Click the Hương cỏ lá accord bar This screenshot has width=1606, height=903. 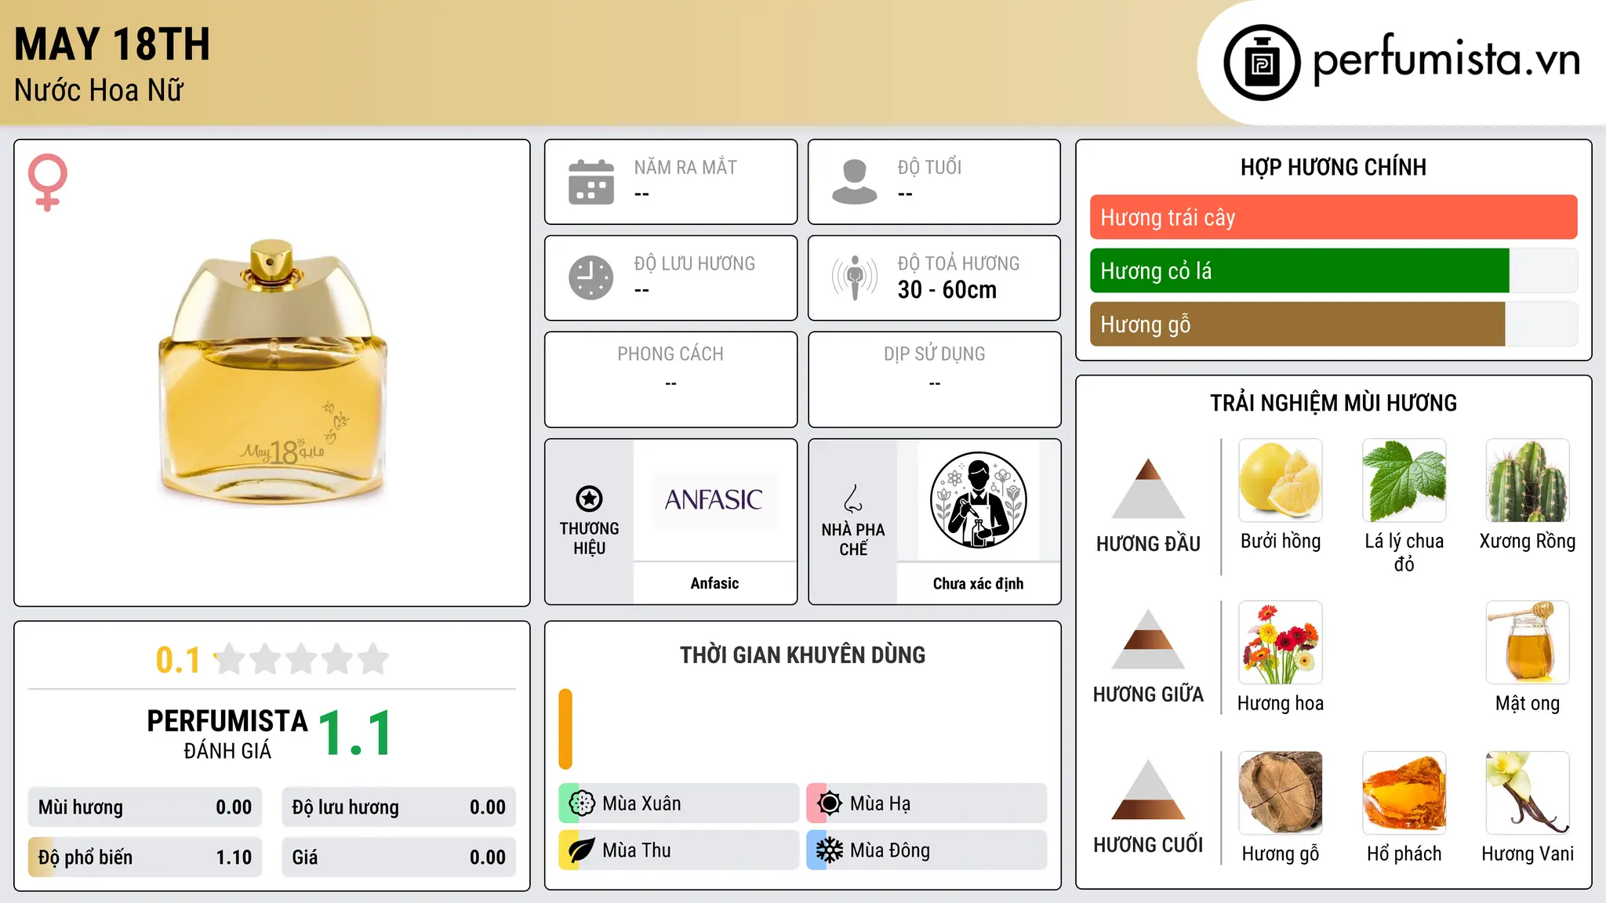1333,270
